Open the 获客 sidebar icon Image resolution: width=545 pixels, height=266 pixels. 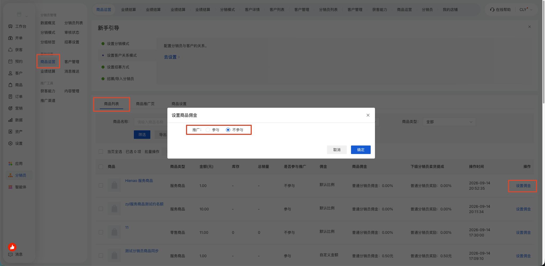click(10, 50)
